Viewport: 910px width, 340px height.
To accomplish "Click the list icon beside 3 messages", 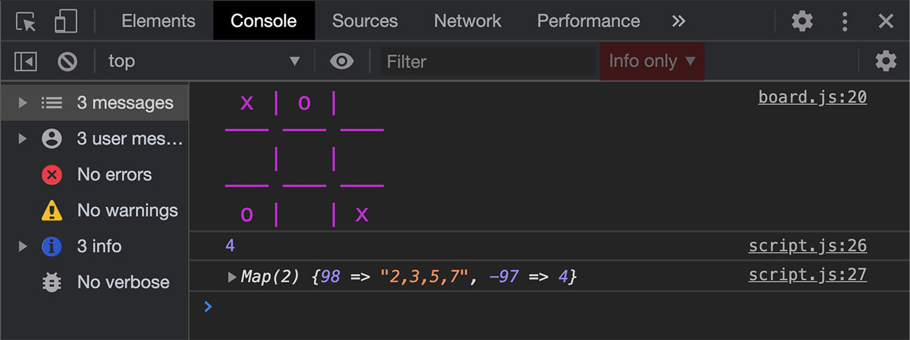I will pyautogui.click(x=52, y=103).
